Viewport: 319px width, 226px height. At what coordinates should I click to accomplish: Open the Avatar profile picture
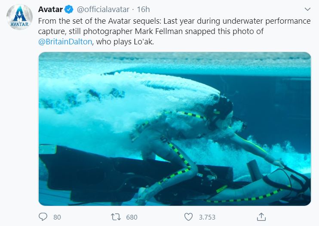tap(19, 17)
